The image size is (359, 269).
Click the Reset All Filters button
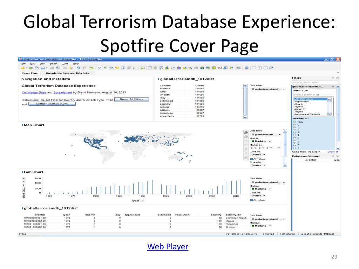[131, 99]
